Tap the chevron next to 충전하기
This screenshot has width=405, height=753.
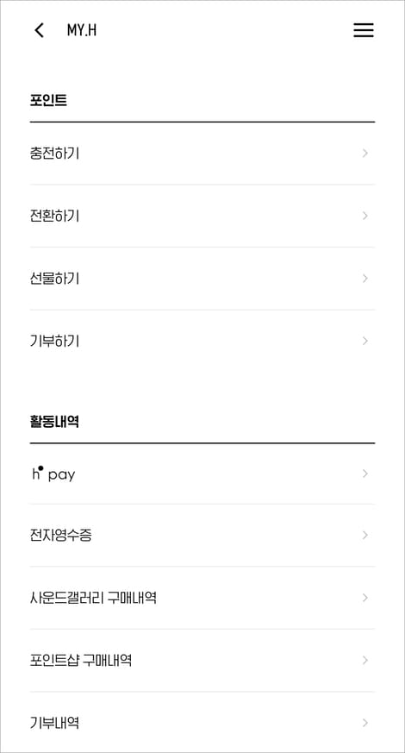click(365, 154)
